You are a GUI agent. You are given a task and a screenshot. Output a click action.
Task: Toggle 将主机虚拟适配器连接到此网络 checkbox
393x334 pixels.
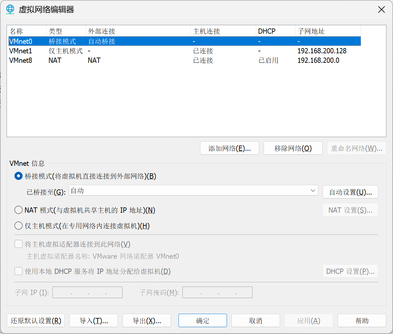[x=18, y=244]
